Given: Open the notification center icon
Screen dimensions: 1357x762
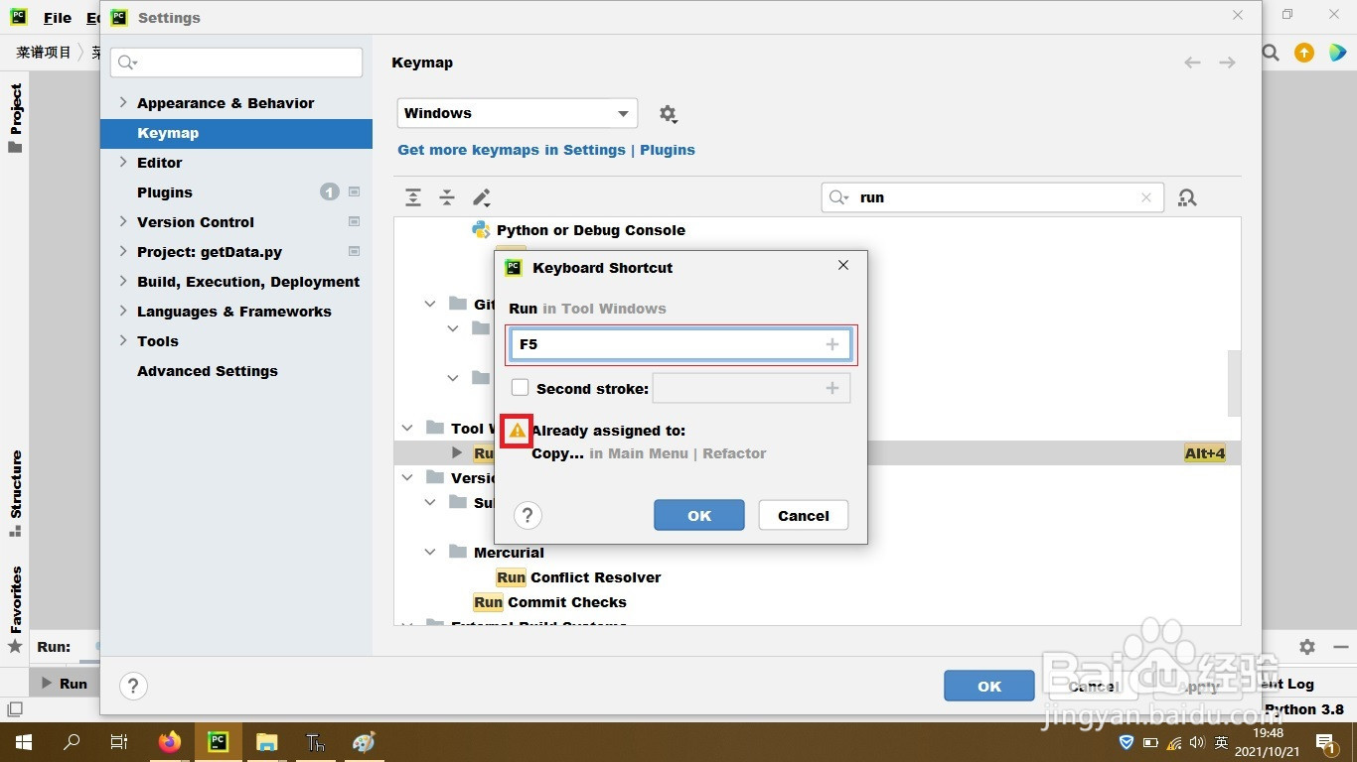Looking at the screenshot, I should (1325, 741).
